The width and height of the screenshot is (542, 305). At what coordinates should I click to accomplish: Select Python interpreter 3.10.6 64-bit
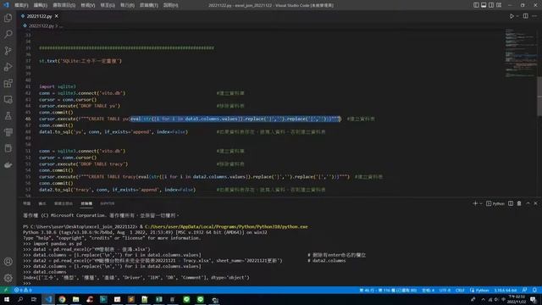pyautogui.click(x=505, y=290)
